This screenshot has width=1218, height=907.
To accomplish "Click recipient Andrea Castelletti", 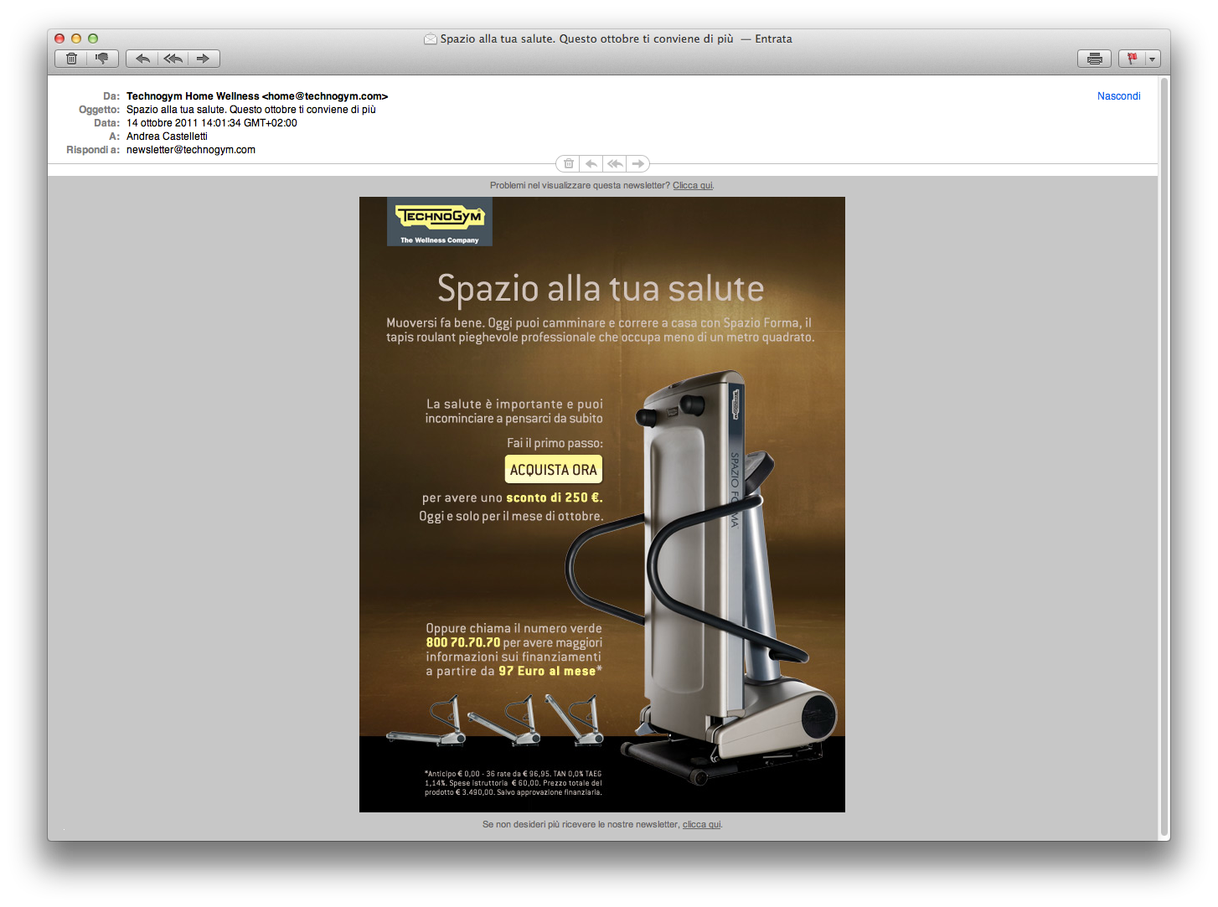I will (167, 137).
